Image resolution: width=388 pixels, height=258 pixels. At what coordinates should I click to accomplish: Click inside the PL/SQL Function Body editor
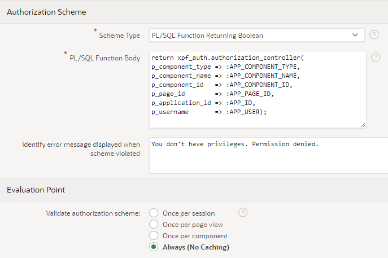(258, 90)
